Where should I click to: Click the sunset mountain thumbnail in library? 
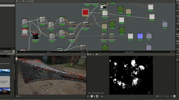tap(5, 91)
